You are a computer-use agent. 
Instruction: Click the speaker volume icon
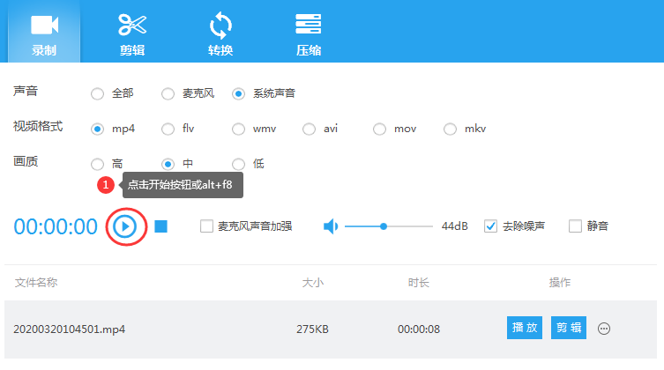tap(331, 226)
